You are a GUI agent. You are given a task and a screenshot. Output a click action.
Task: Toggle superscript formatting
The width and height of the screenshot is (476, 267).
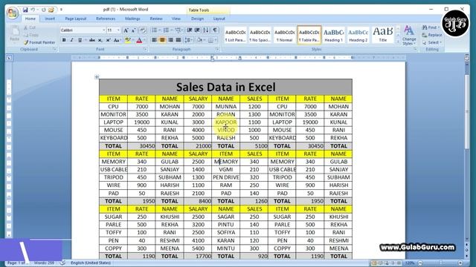[x=108, y=40]
